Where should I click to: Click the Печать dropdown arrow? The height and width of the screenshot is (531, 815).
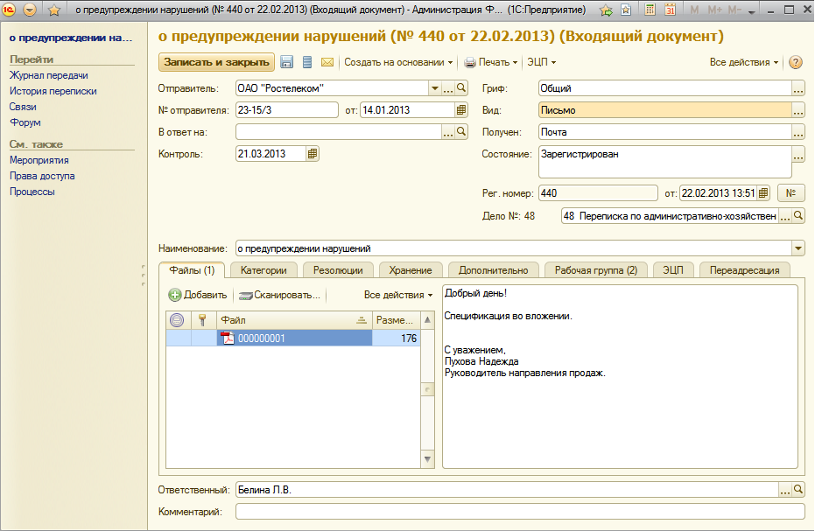[x=515, y=63]
